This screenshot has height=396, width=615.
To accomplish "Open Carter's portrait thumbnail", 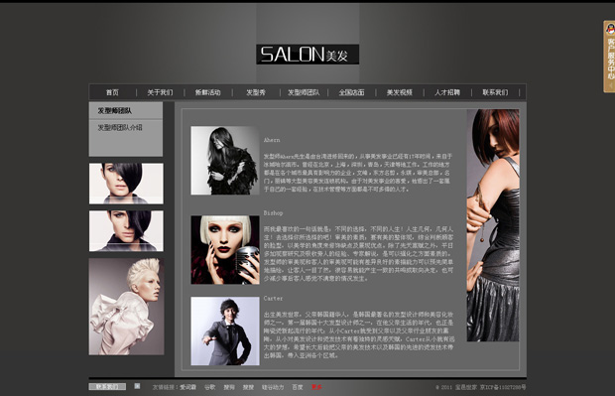I will click(225, 330).
